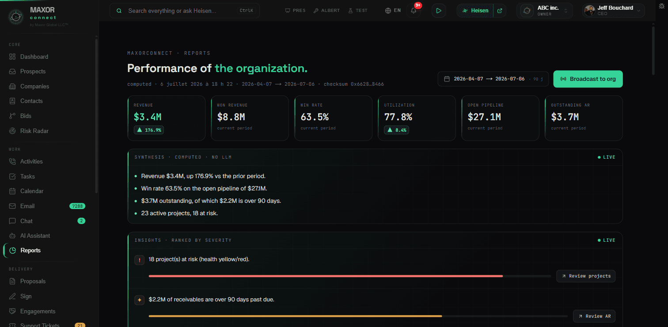Open the Calendar icon in sidebar
Image resolution: width=668 pixels, height=327 pixels.
click(12, 191)
